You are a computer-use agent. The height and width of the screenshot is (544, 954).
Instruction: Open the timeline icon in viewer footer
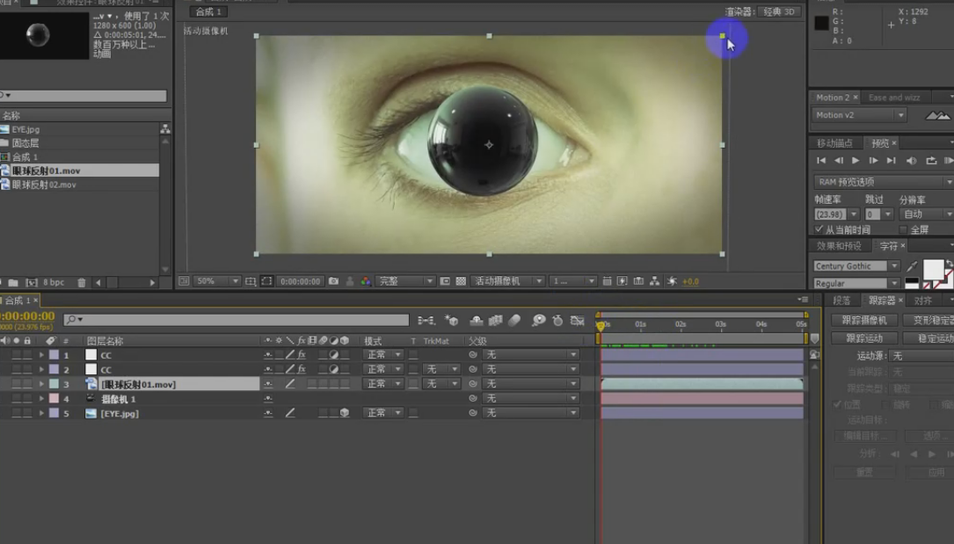[x=638, y=281]
